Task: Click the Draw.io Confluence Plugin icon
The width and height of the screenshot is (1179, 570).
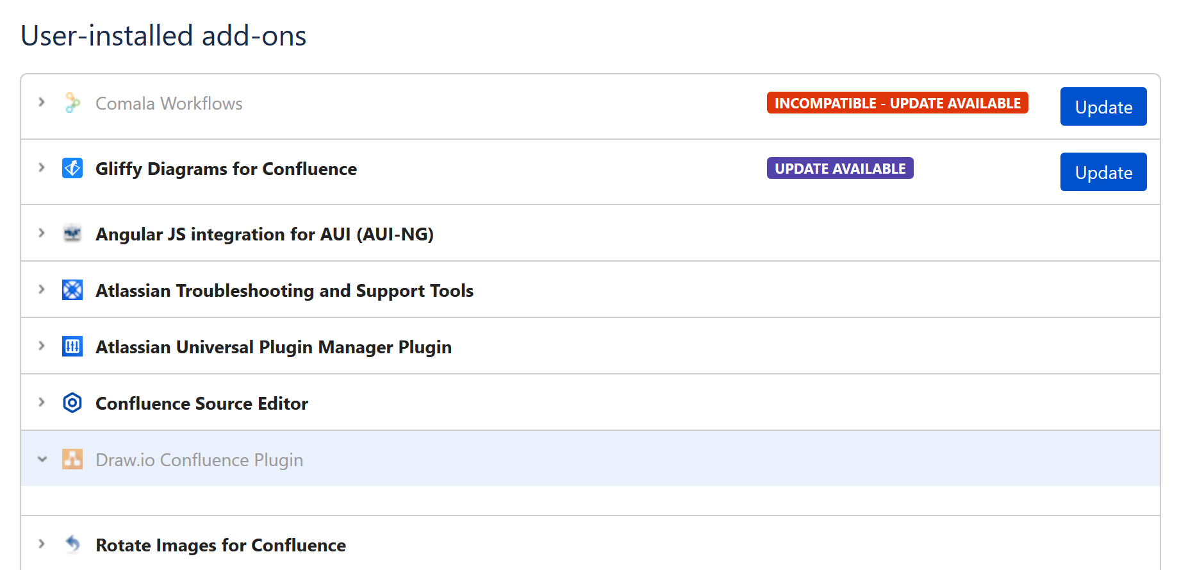Action: (72, 459)
